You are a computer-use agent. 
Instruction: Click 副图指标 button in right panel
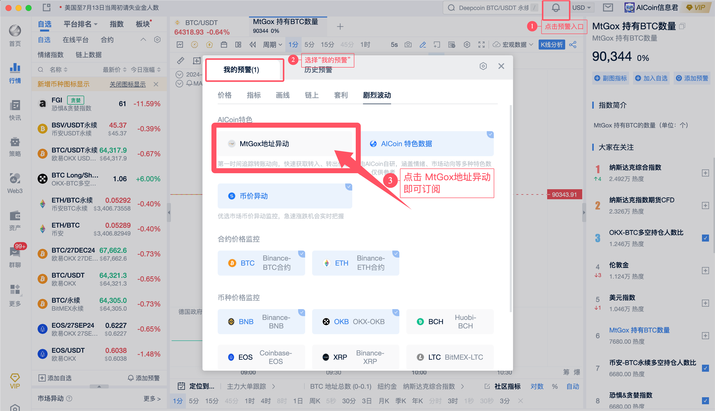[611, 78]
